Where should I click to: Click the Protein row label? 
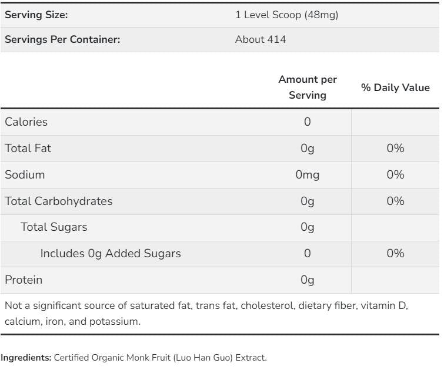24,280
